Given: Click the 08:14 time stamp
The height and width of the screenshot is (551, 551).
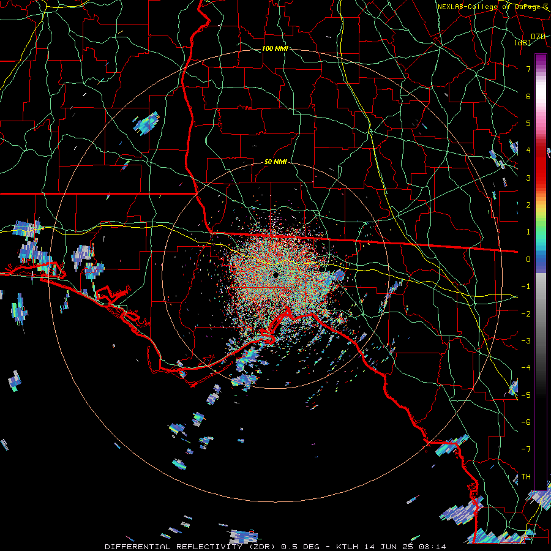Looking at the screenshot, I should pyautogui.click(x=434, y=547).
